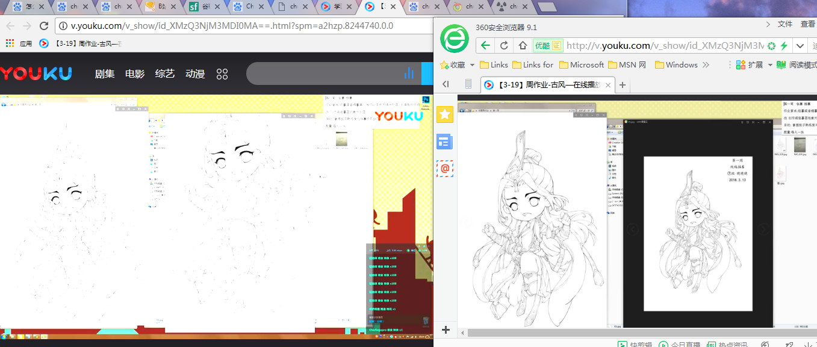Click the yellow star sidebar icon
817x347 pixels.
[445, 114]
